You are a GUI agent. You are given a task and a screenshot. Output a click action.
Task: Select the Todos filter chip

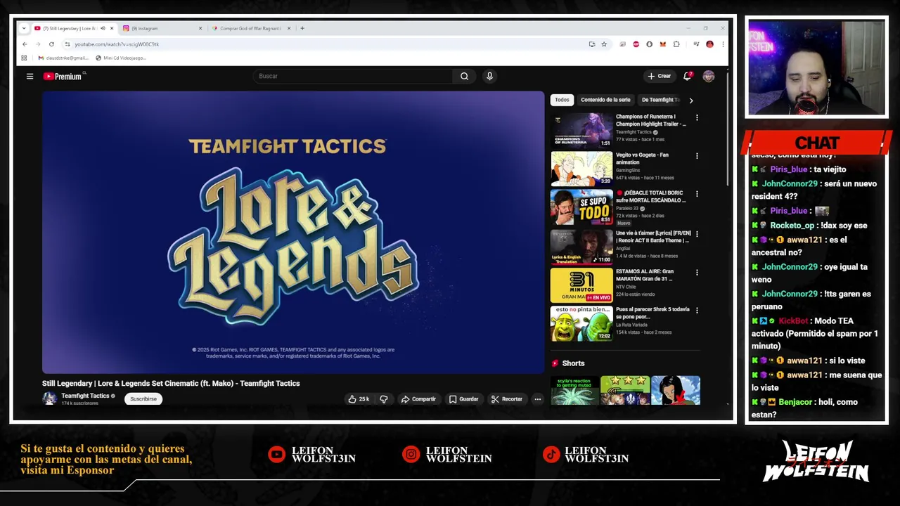[x=562, y=100]
